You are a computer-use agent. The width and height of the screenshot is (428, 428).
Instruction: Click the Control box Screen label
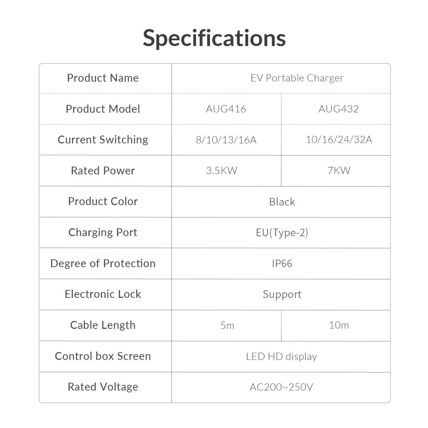(103, 356)
